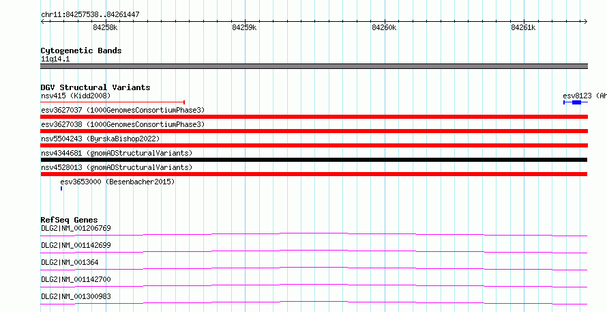Viewport: 607px width, 312px height.
Task: Open transcript DLG2|NM_001142700
Action: tap(76, 279)
